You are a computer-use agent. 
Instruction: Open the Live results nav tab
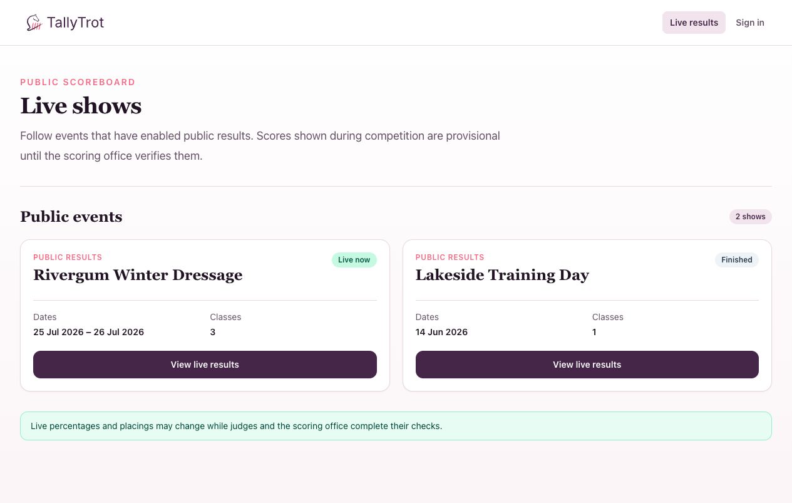coord(694,23)
